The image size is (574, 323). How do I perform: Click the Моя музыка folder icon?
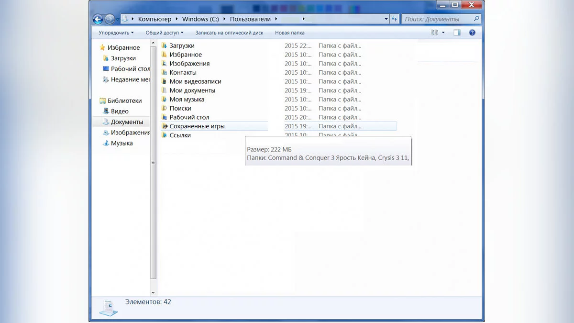pyautogui.click(x=164, y=99)
